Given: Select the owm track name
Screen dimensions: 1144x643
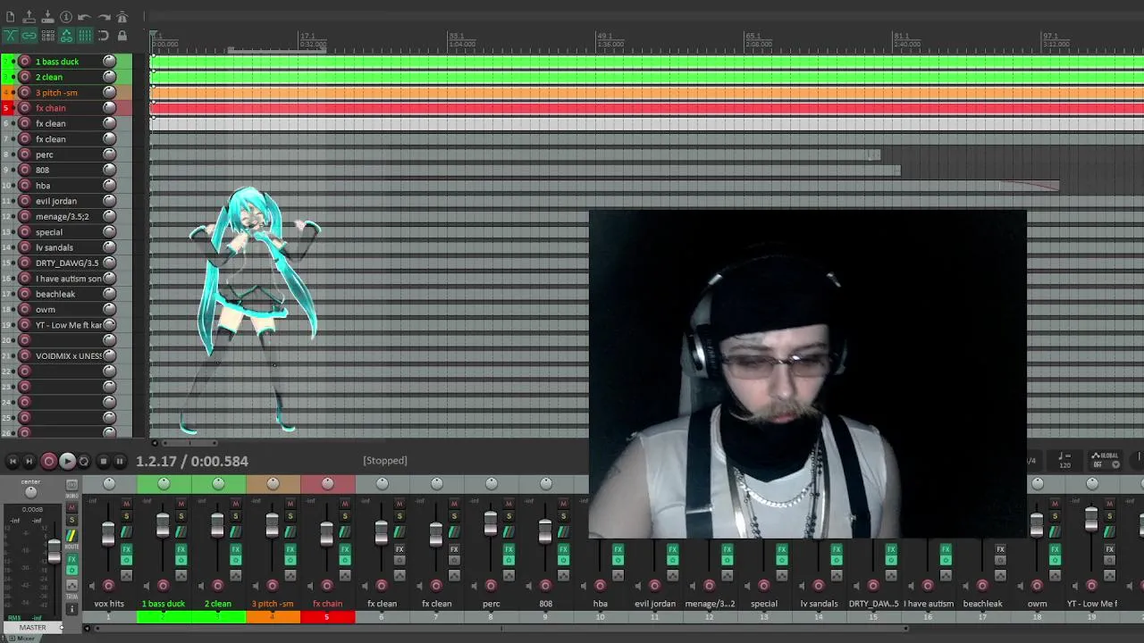Looking at the screenshot, I should [46, 309].
